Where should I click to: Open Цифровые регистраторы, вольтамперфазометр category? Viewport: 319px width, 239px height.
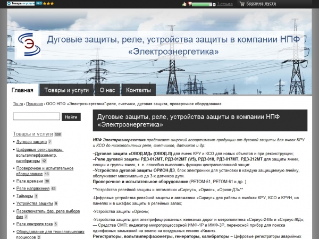40,155
